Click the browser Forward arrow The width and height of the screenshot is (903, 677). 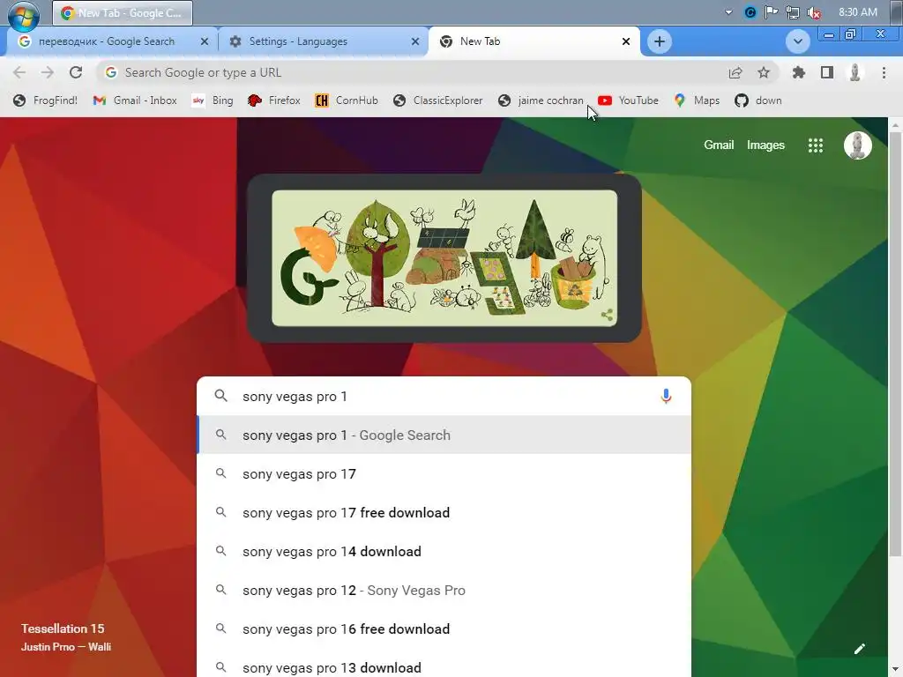(48, 72)
